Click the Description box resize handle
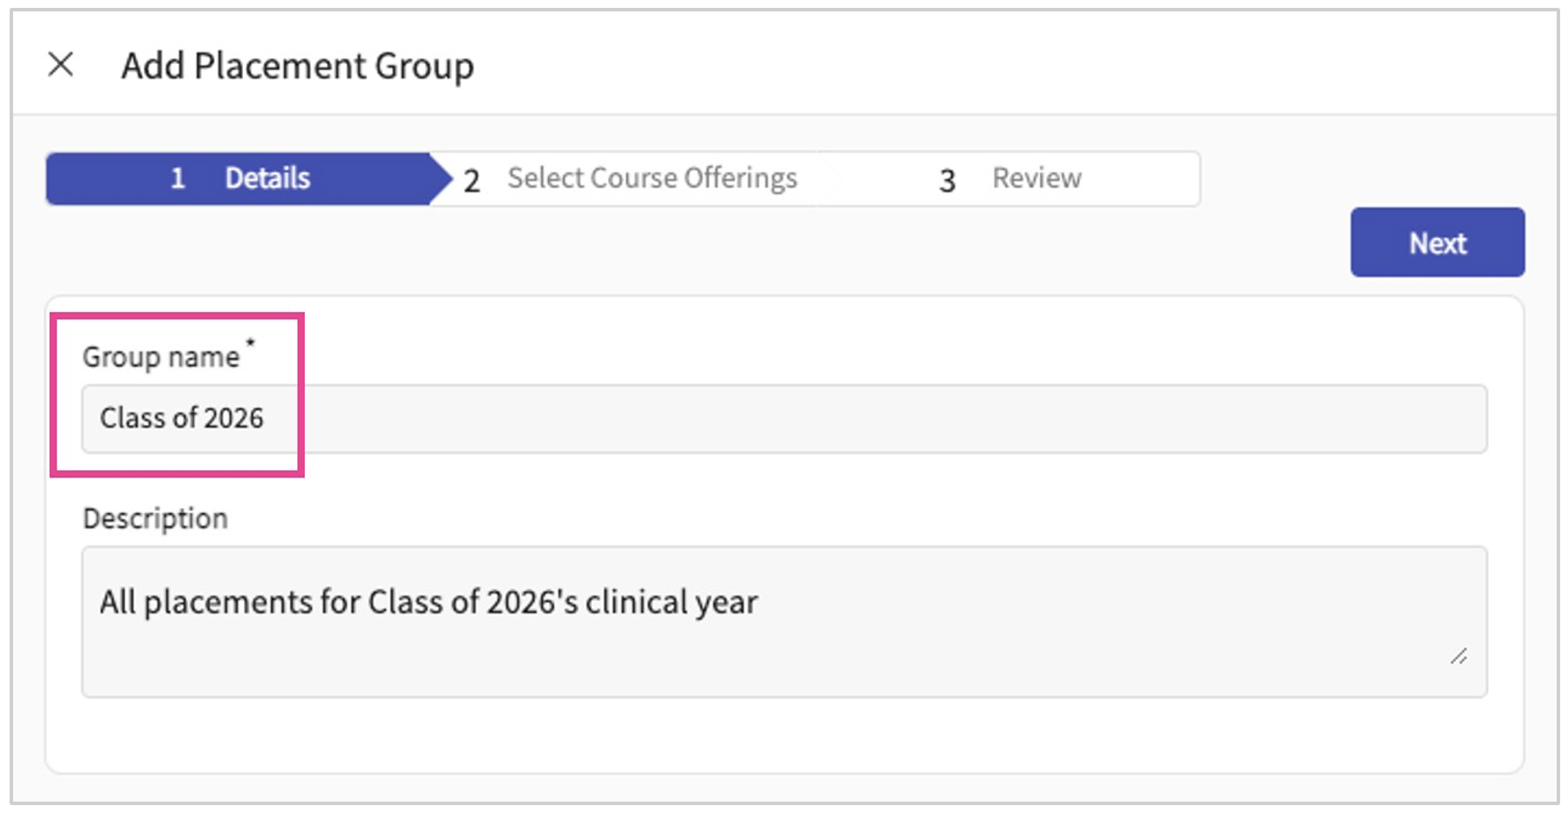Image resolution: width=1568 pixels, height=813 pixels. pos(1459,657)
